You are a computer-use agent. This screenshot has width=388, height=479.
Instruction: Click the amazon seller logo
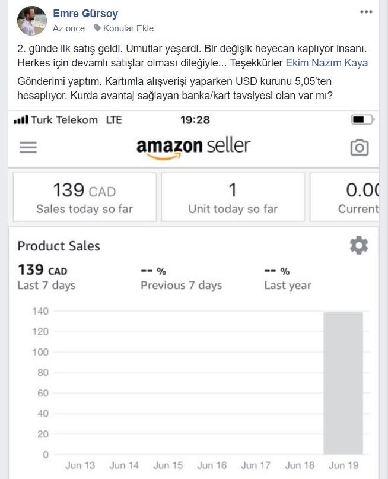[193, 148]
